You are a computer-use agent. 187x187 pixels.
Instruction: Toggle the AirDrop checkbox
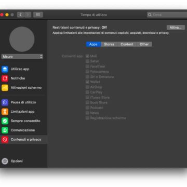coord(87,87)
